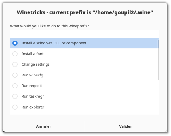
Task: Click the 'Run explorer' list item text
Action: (x=33, y=107)
